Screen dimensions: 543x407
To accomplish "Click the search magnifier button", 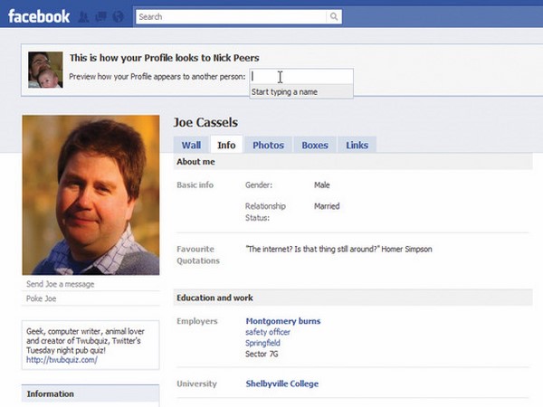I will (334, 16).
